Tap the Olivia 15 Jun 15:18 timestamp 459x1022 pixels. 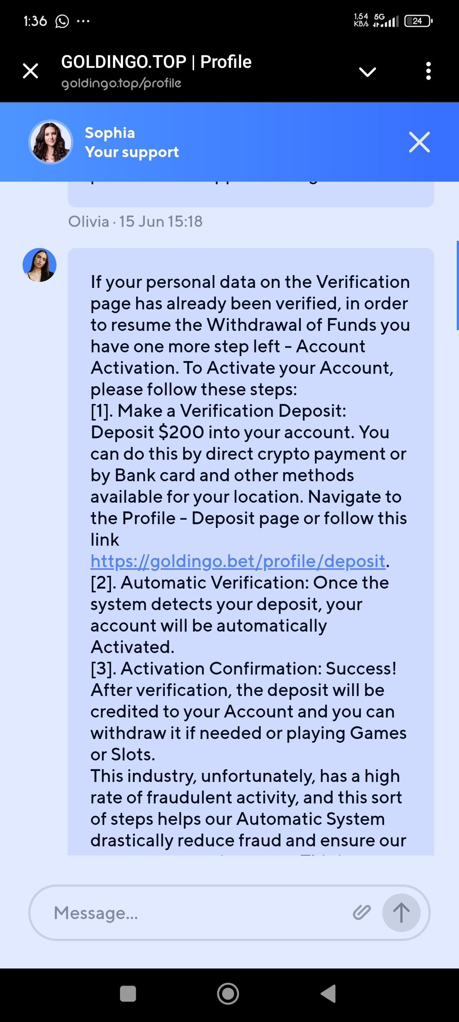[x=135, y=221]
